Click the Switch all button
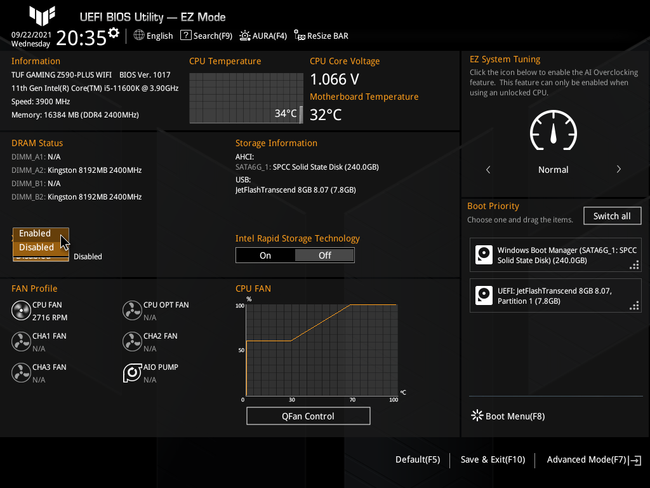 tap(612, 216)
